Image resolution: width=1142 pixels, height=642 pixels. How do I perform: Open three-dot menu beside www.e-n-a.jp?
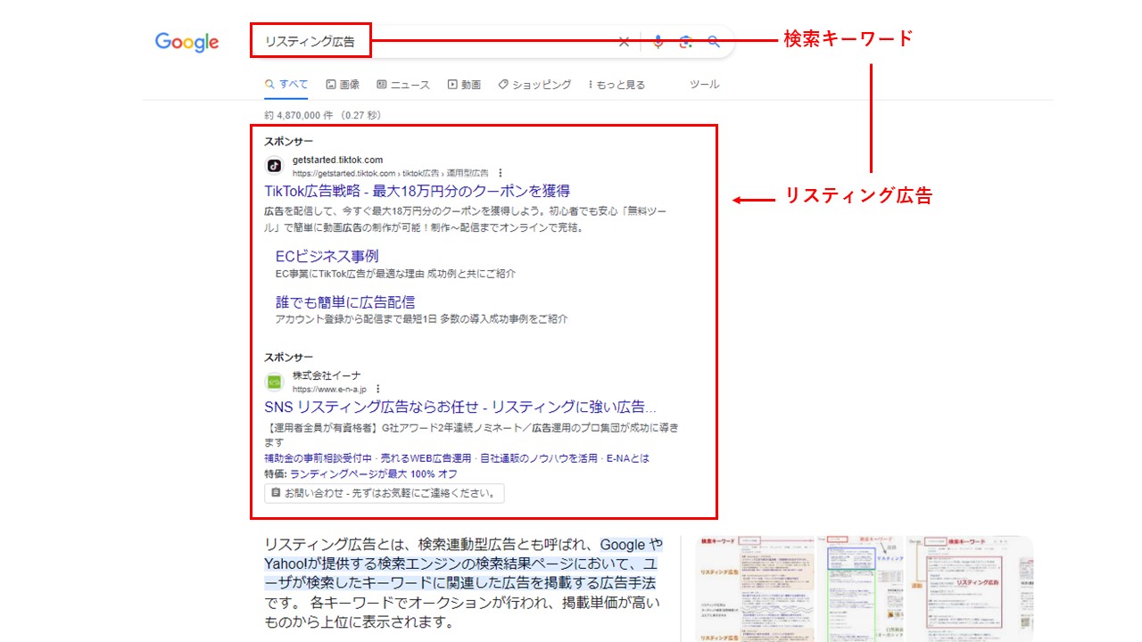(378, 390)
